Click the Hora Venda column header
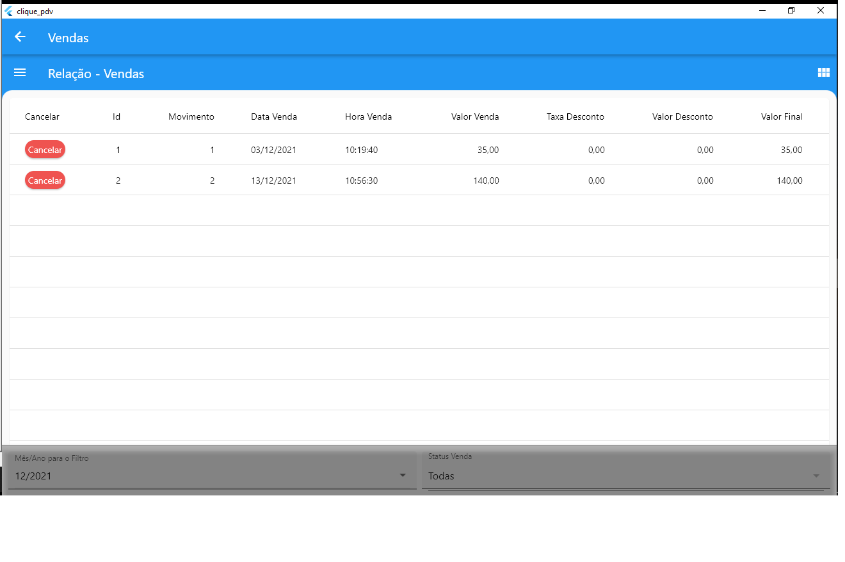This screenshot has width=845, height=562. coord(368,117)
